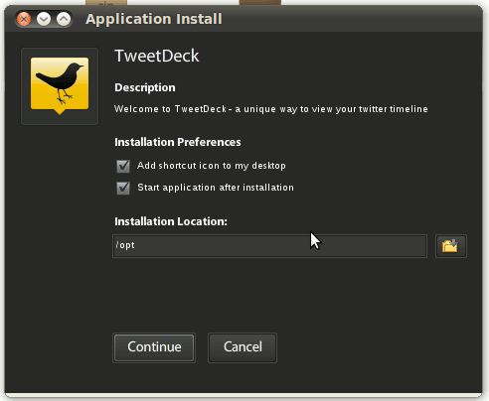The width and height of the screenshot is (489, 401).
Task: Click the Installation Location label
Action: pyautogui.click(x=171, y=221)
